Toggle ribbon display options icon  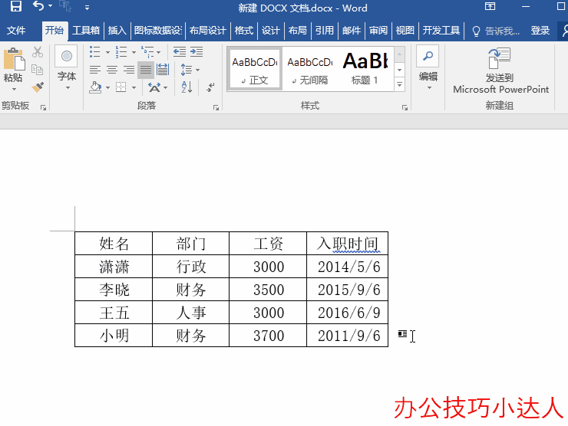click(490, 6)
